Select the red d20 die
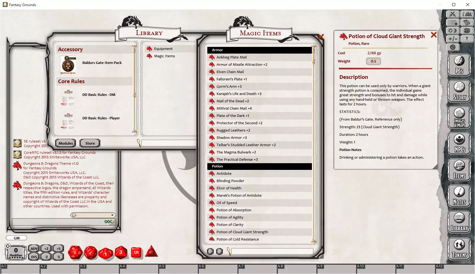Viewport: 475px width, 274px height. click(x=75, y=253)
